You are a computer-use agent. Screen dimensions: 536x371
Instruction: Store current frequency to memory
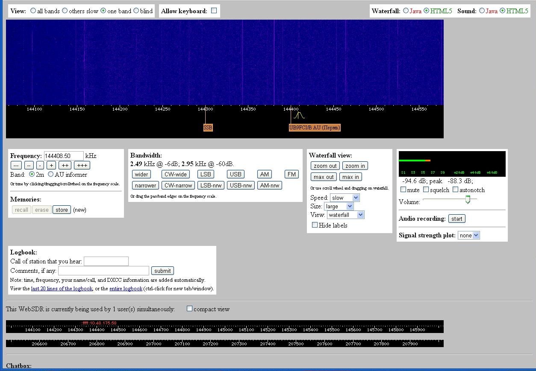coord(62,210)
